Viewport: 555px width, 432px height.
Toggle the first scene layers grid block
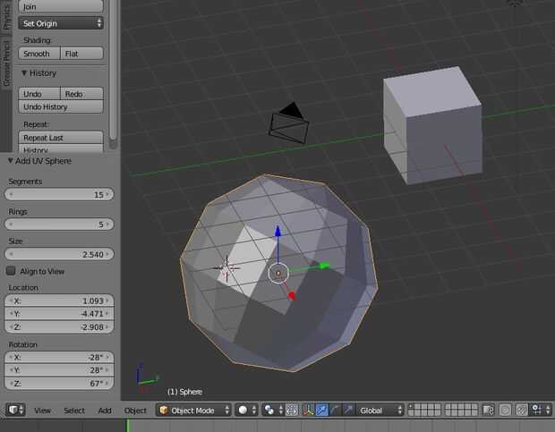424,410
